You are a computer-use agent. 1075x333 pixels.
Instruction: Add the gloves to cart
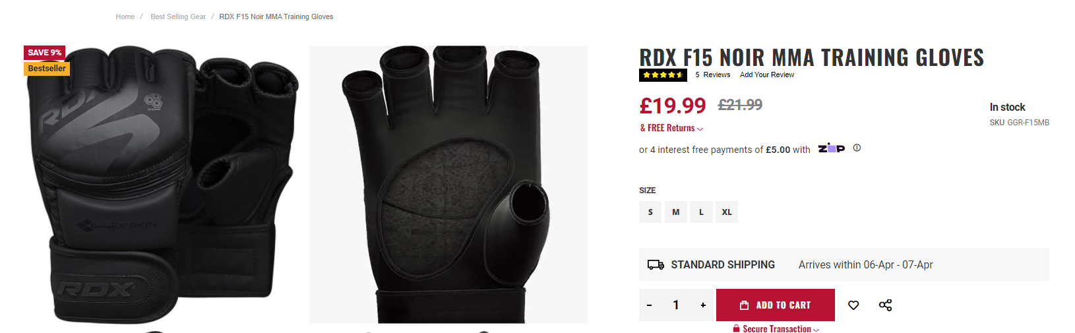pyautogui.click(x=776, y=305)
